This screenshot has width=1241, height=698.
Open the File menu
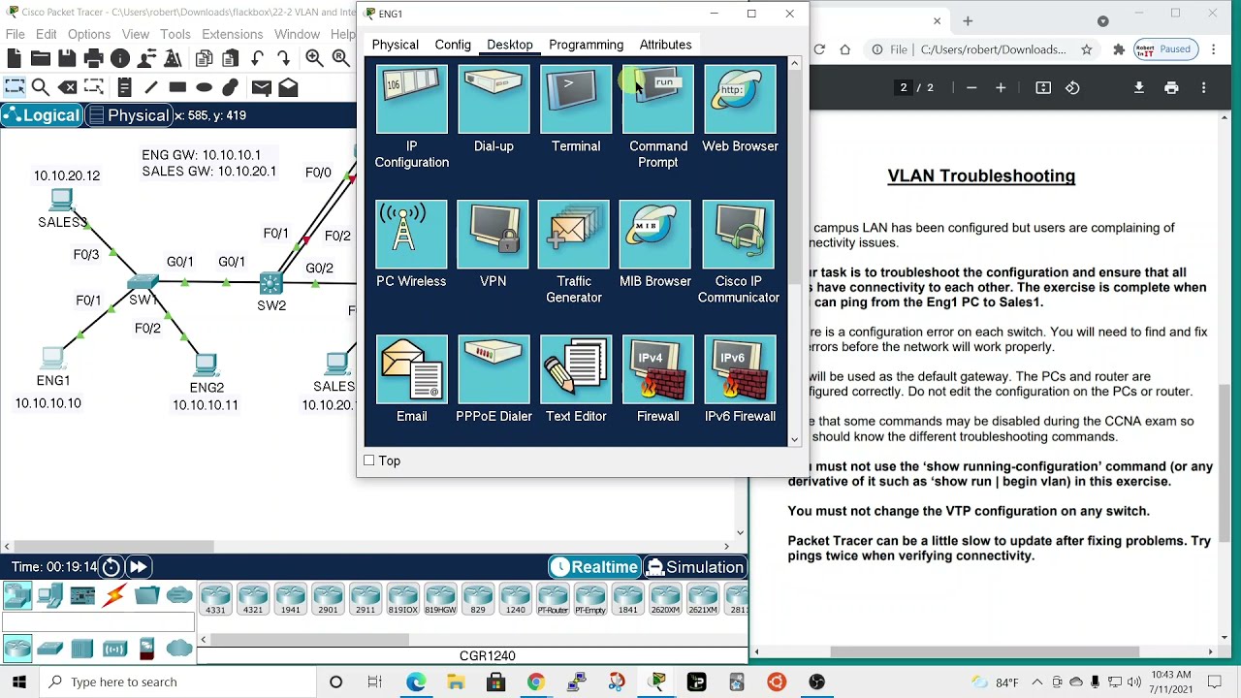[x=16, y=34]
